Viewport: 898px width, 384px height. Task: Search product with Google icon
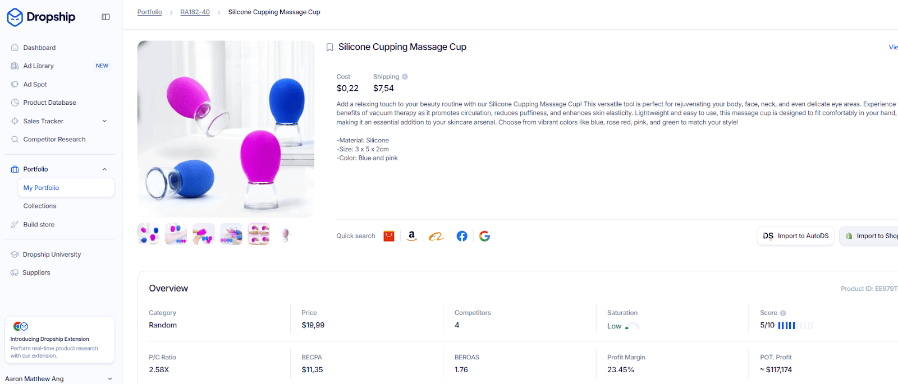click(485, 236)
